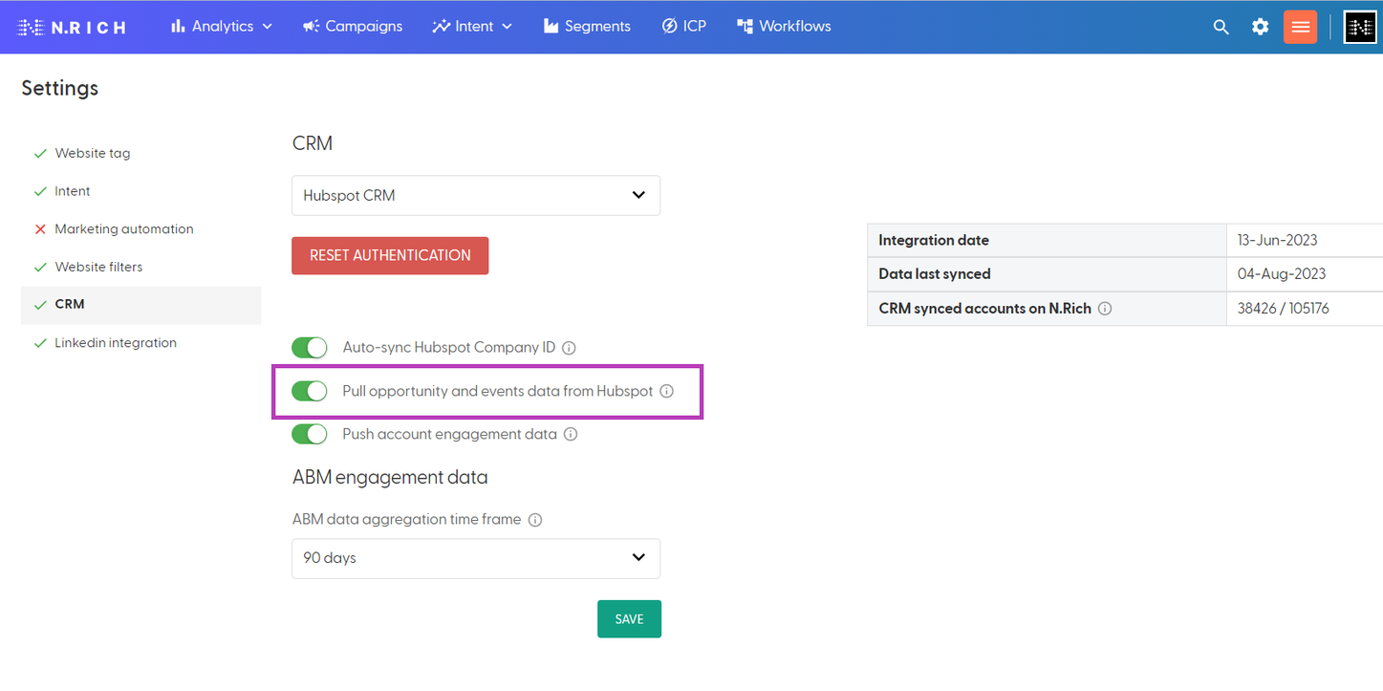The height and width of the screenshot is (691, 1383).
Task: Open the Hubspot CRM selection dropdown
Action: point(475,195)
